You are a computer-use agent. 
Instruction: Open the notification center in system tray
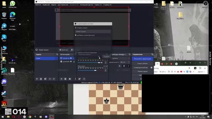click(209, 117)
